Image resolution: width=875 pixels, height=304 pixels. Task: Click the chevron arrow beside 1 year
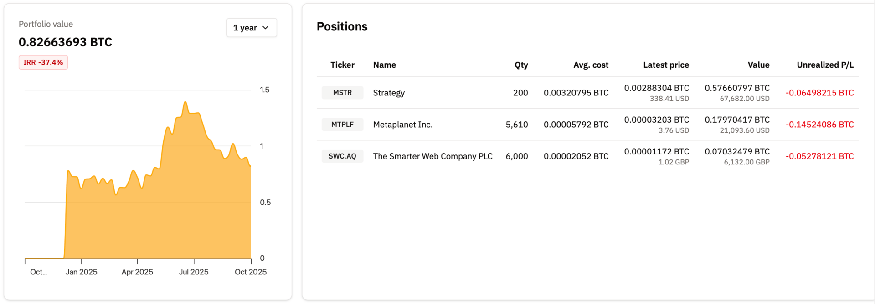[x=266, y=28]
